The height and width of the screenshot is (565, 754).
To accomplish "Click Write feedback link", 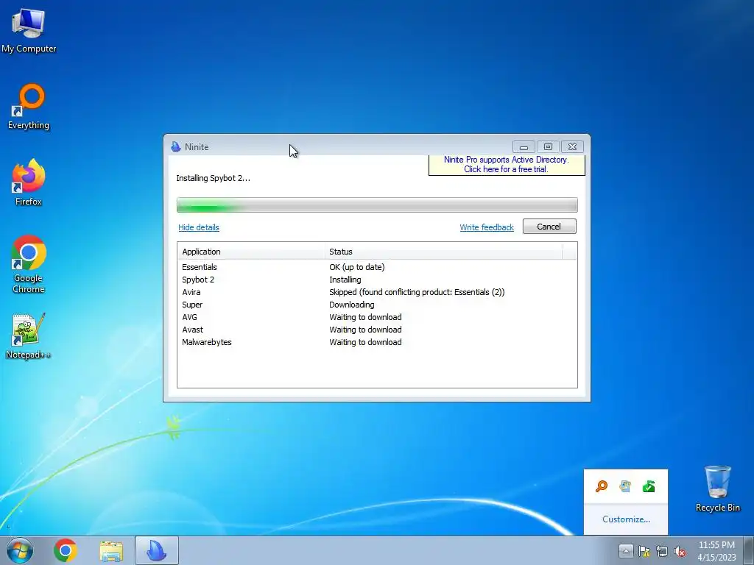I will [487, 227].
